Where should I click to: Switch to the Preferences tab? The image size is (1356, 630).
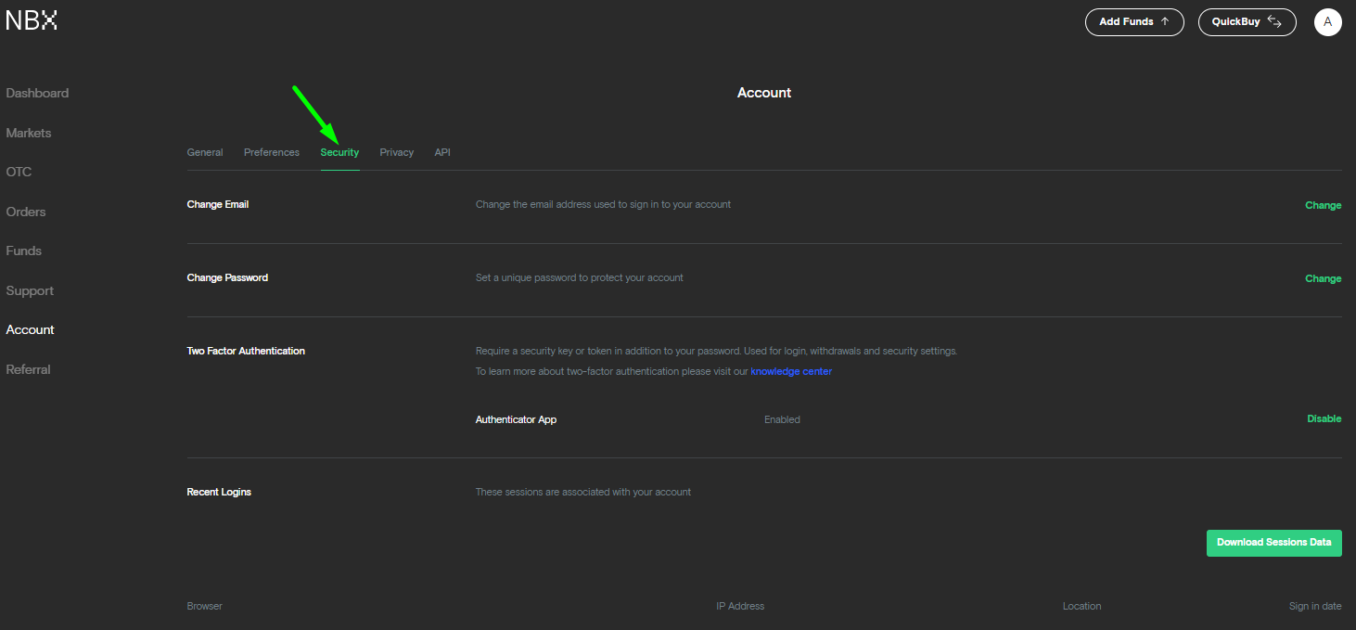tap(272, 152)
